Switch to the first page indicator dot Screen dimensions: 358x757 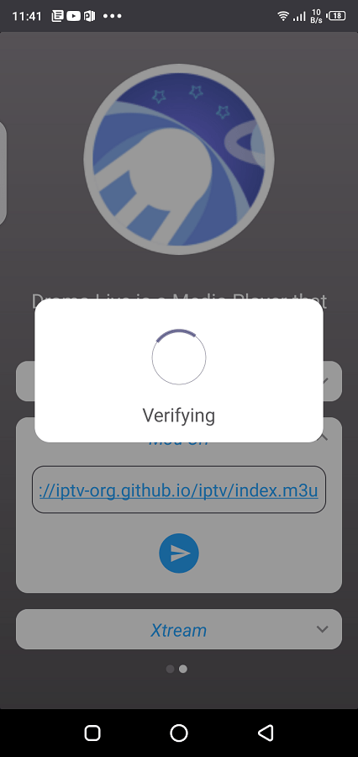tap(170, 669)
